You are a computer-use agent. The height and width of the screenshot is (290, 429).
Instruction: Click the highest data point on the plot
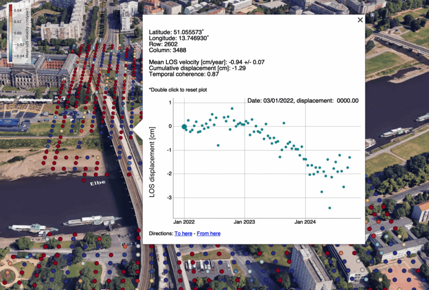click(x=232, y=108)
